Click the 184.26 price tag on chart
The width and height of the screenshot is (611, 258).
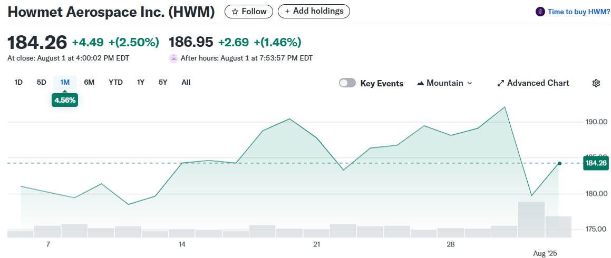(x=596, y=163)
